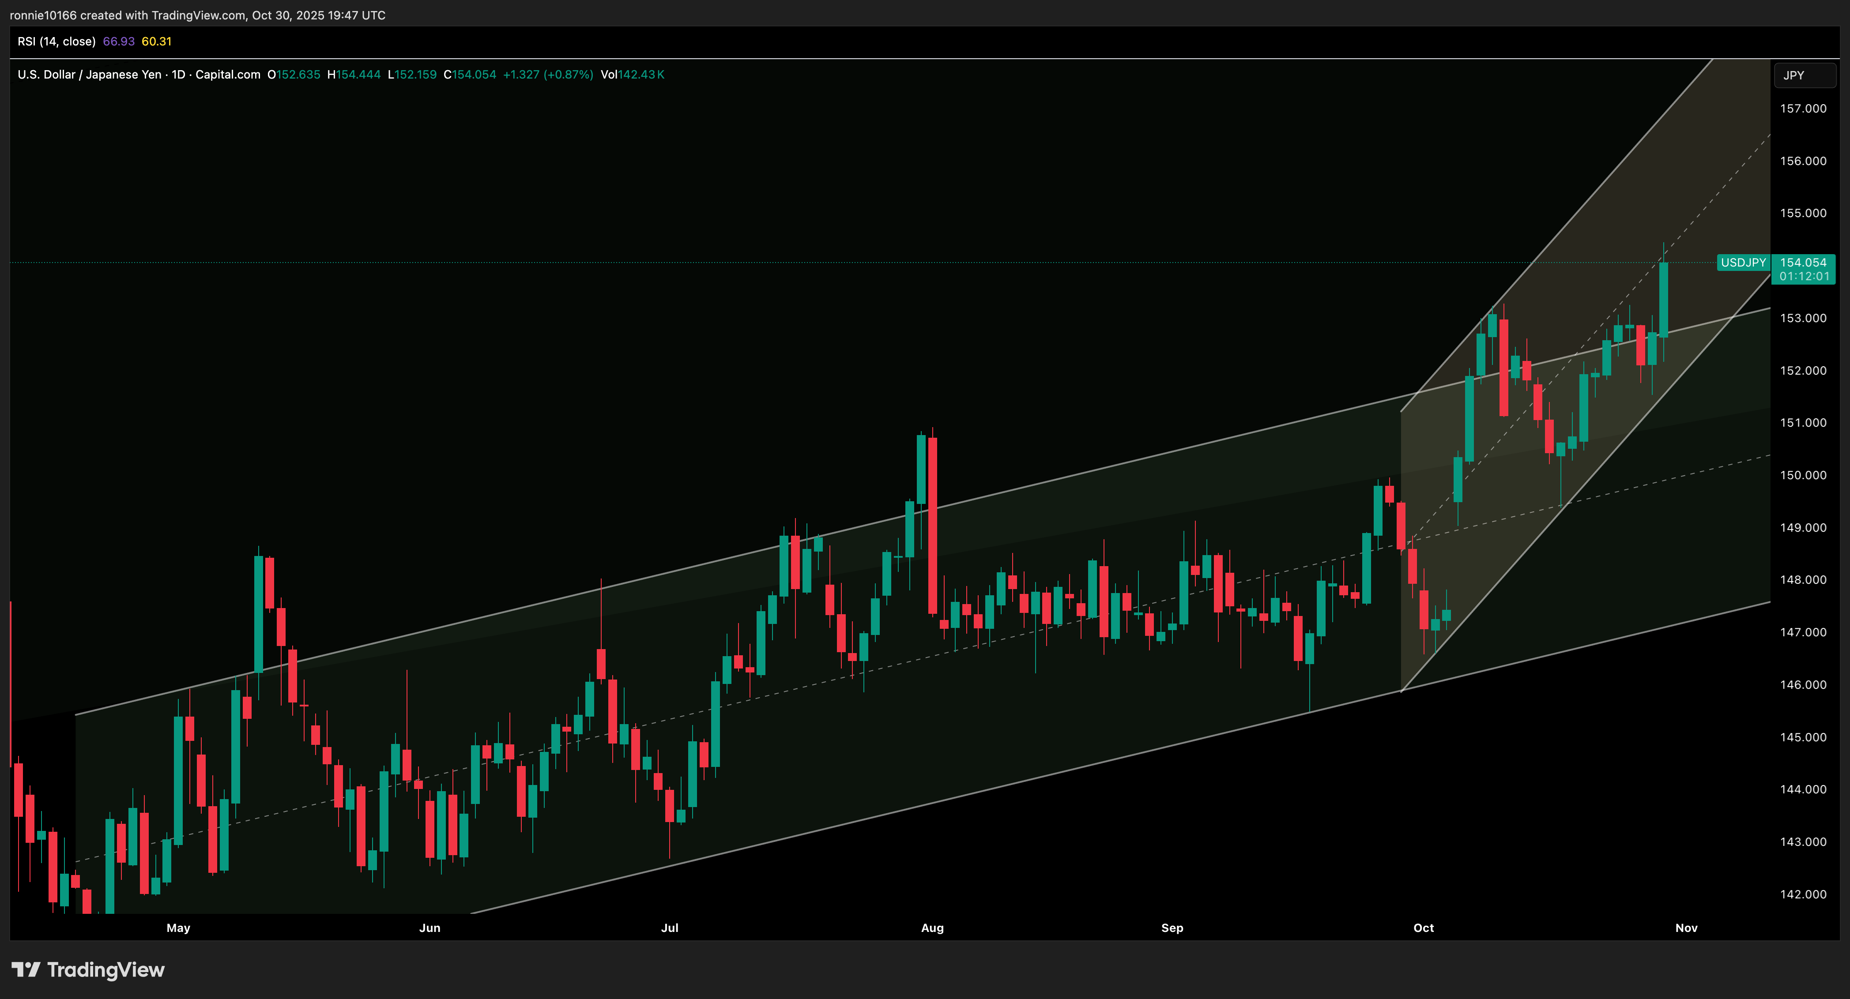Click the 157.000 level on the price scale
Screen dimensions: 1850x999
[x=1803, y=109]
